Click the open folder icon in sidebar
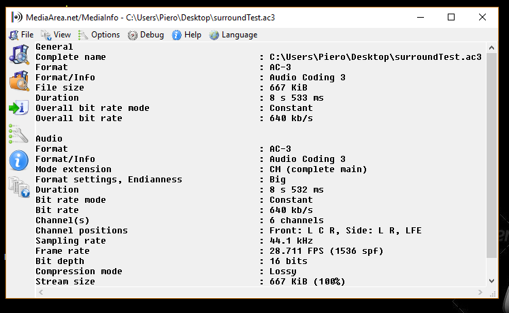This screenshot has height=313, width=509. (19, 80)
